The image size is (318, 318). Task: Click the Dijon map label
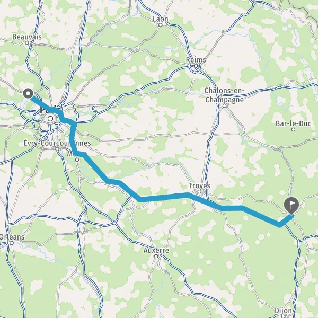[x=283, y=311]
